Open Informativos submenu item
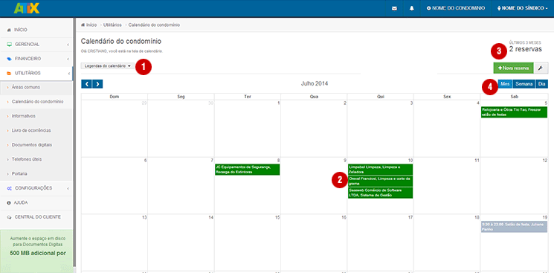This screenshot has width=554, height=273. point(36,116)
